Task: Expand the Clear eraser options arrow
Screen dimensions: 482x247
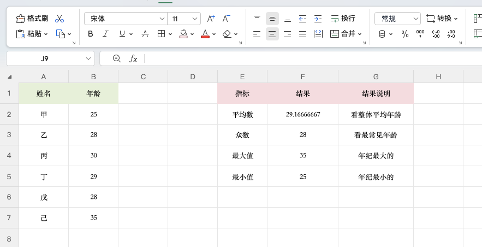Action: 236,34
